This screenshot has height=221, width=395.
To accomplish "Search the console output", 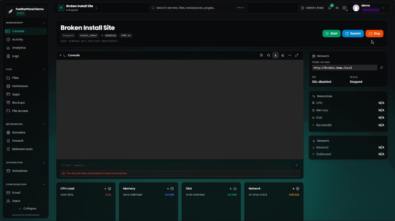I will coord(268,55).
